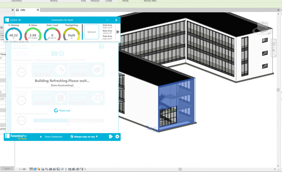Open Detail Level in view control bar
The width and height of the screenshot is (282, 172).
point(31,169)
